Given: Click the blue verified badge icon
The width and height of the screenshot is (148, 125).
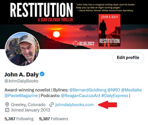Looking at the screenshot, I should [x=42, y=74].
